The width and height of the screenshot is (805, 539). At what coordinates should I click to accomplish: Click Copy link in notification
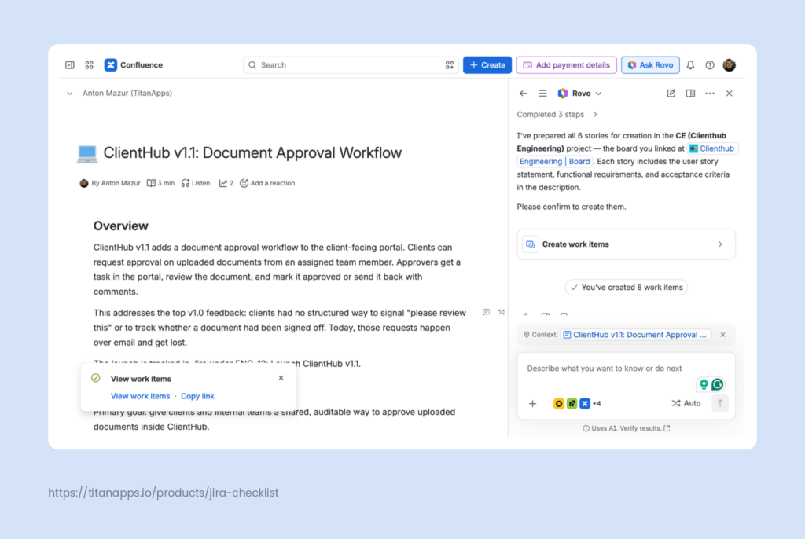(197, 396)
